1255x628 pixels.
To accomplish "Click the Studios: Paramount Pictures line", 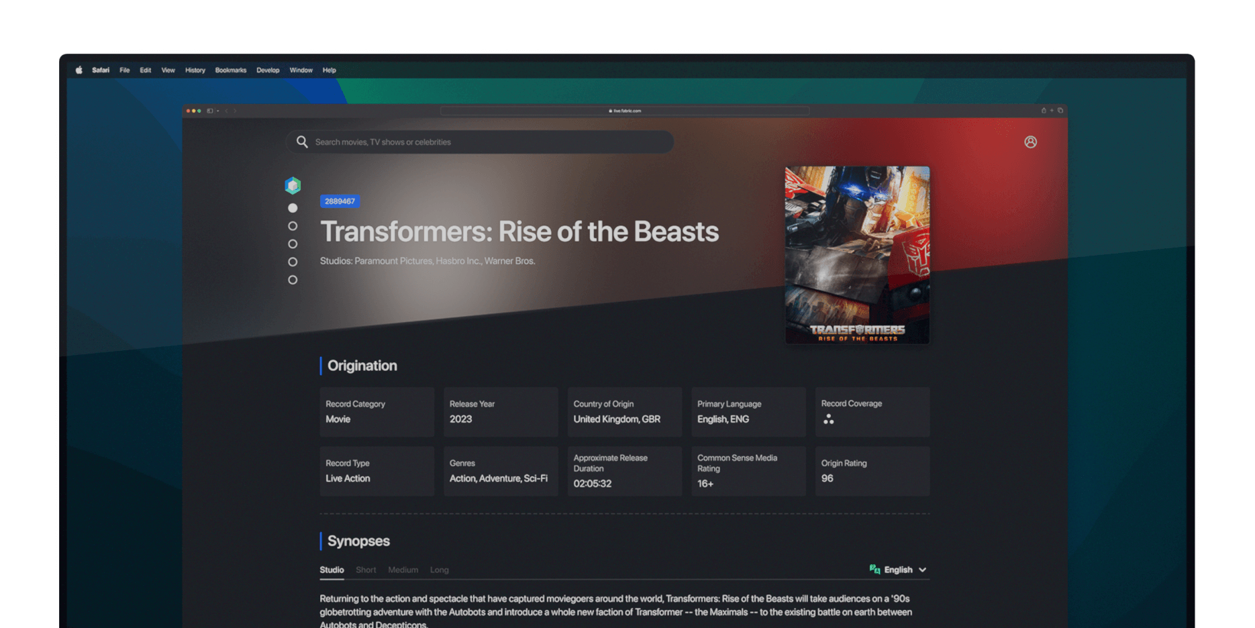I will (x=428, y=261).
